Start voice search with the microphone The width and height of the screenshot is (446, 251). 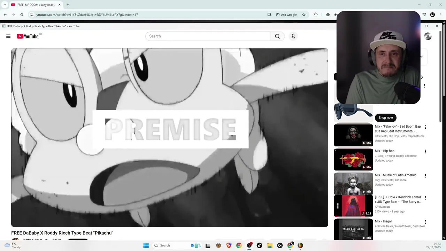click(x=293, y=36)
